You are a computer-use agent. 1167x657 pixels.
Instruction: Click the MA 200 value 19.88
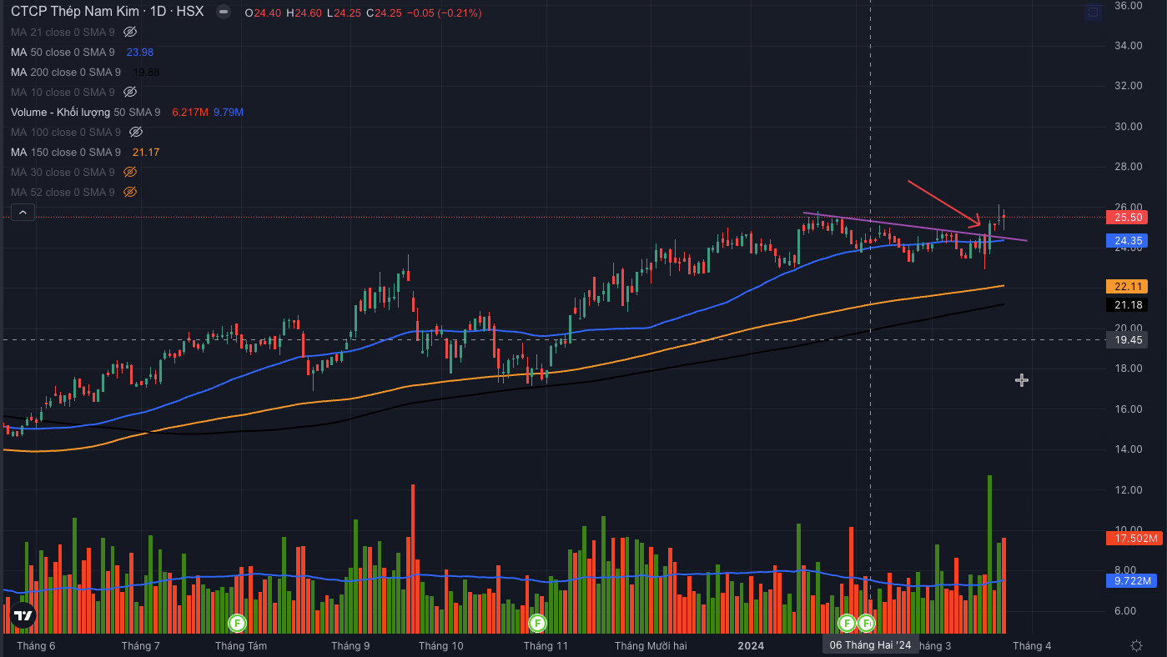click(x=146, y=72)
